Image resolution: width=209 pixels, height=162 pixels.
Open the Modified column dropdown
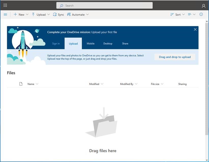[102, 84]
